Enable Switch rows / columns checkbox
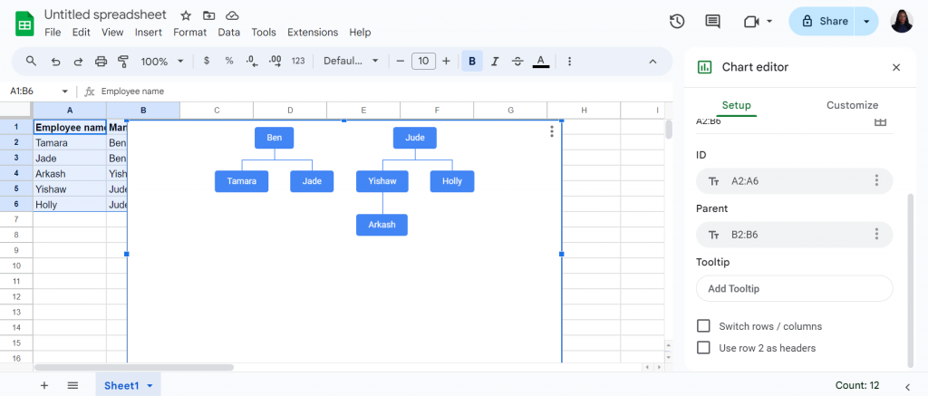The height and width of the screenshot is (396, 928). pyautogui.click(x=703, y=326)
